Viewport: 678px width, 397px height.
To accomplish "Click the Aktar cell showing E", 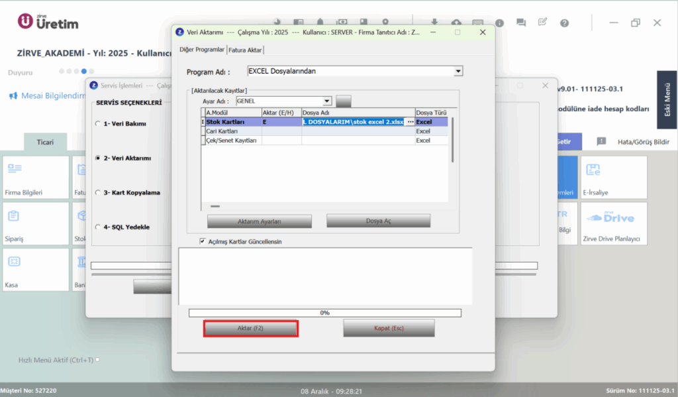I will [281, 122].
